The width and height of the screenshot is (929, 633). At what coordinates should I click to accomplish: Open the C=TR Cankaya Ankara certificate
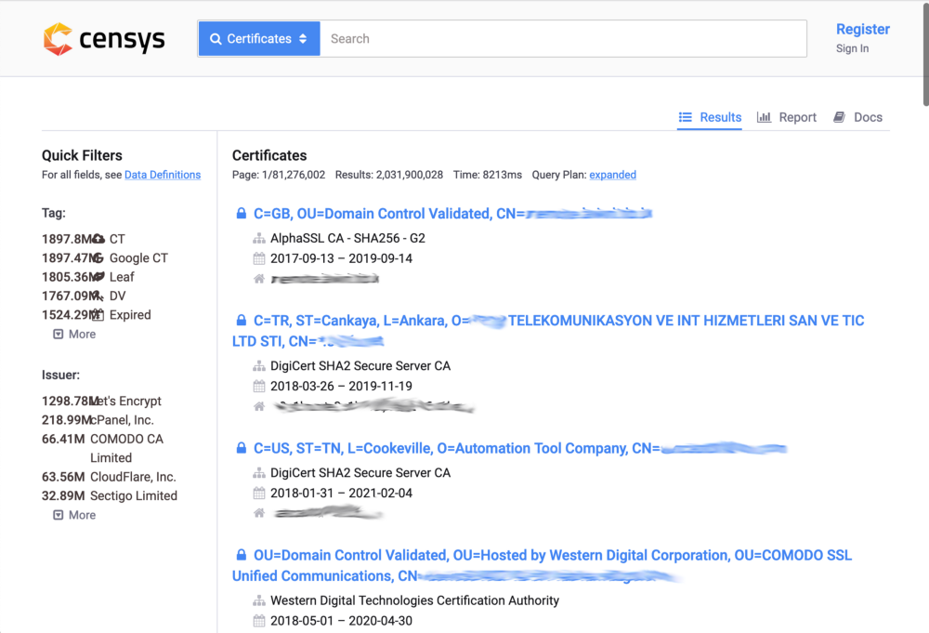click(548, 331)
